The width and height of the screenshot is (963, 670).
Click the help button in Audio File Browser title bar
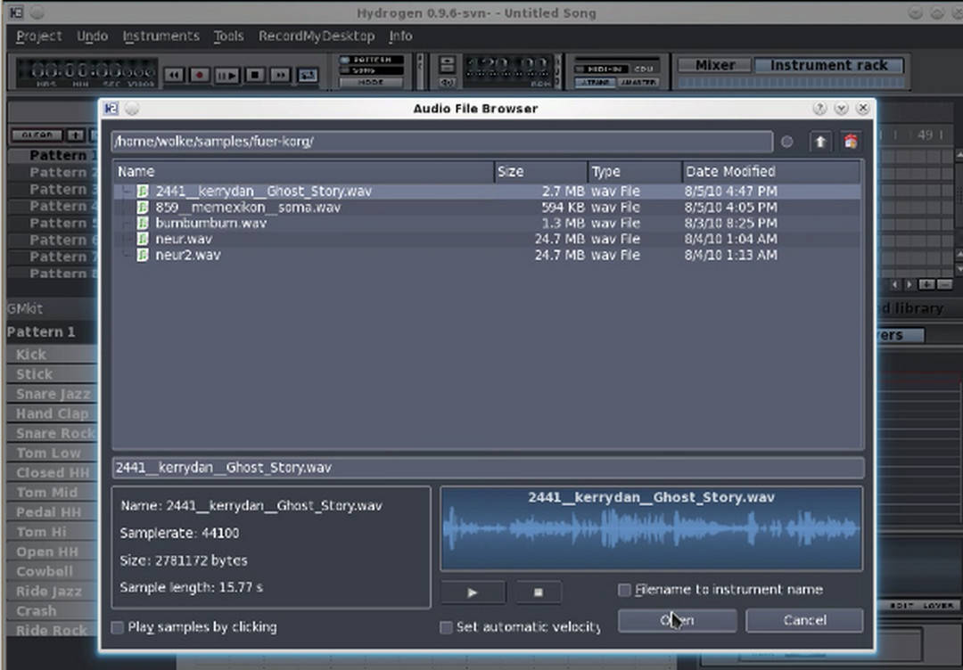(x=819, y=109)
